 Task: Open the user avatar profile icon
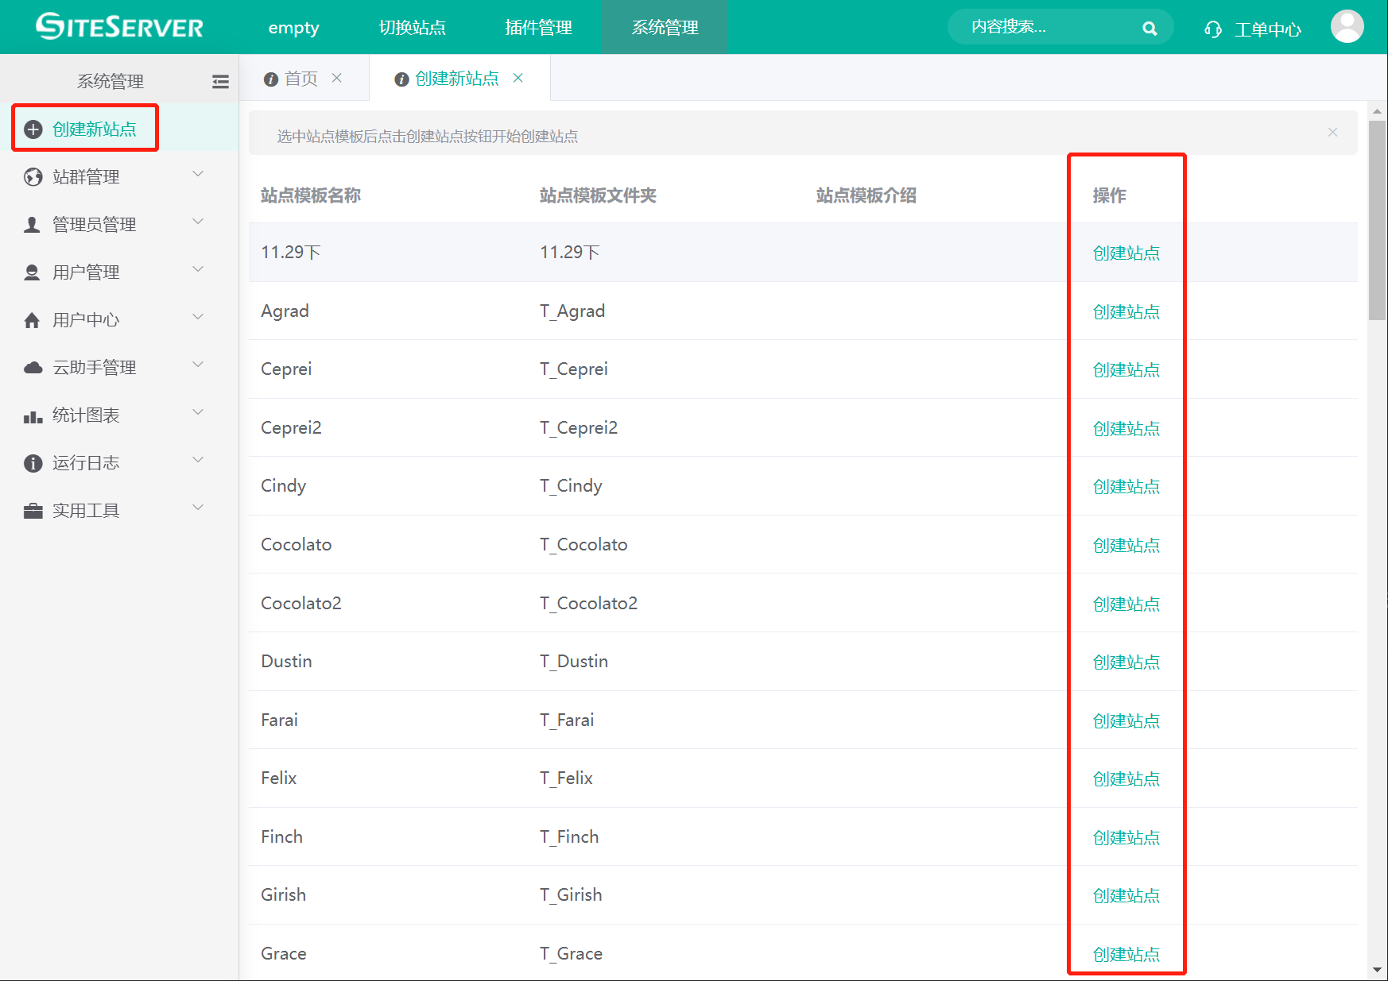1347,27
